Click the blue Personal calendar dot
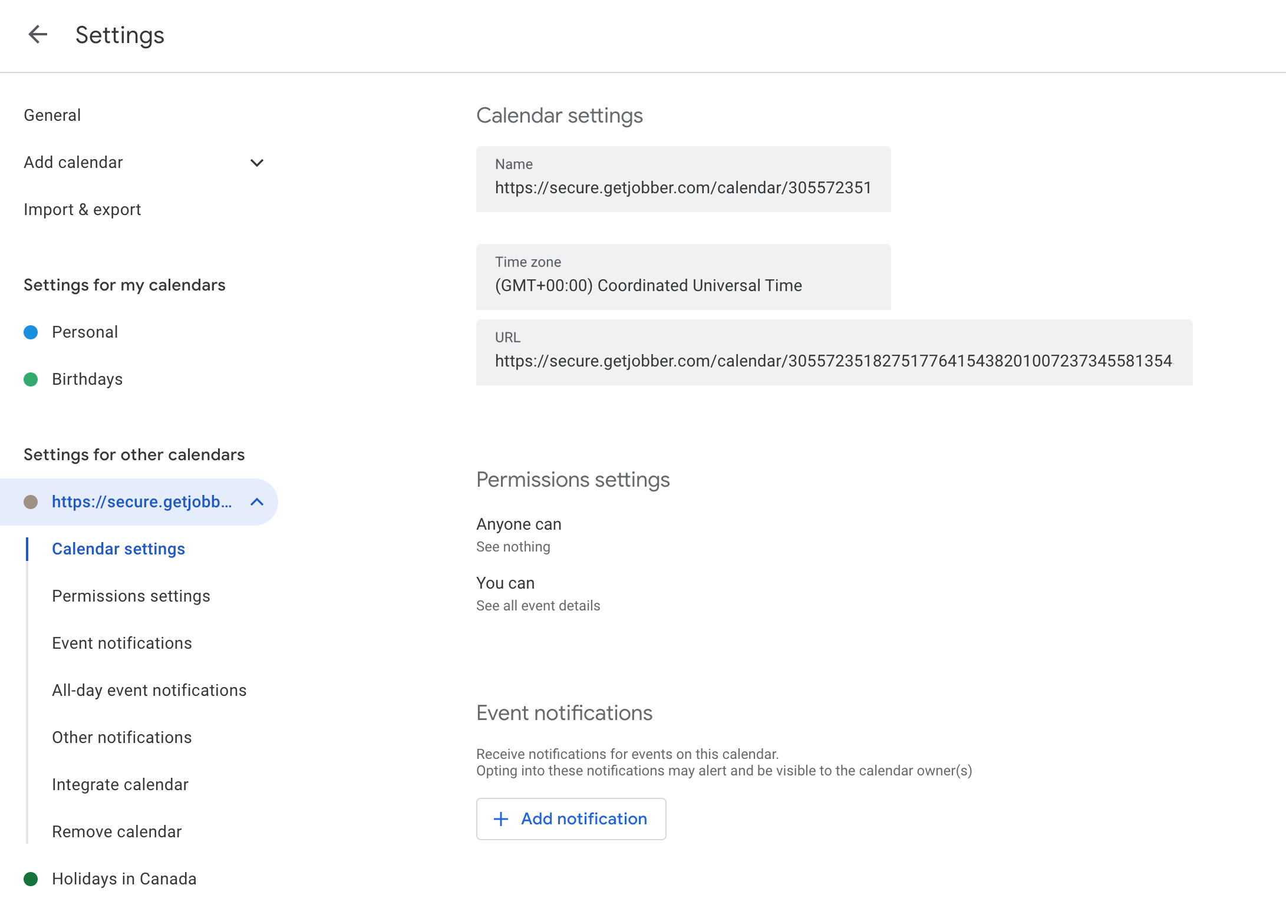Screen dimensions: 1286x918 click(31, 332)
